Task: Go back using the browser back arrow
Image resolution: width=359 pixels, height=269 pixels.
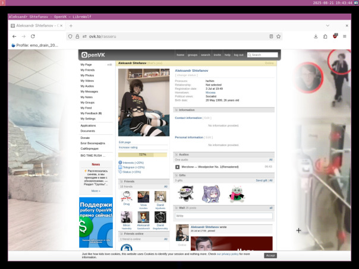Action: pyautogui.click(x=14, y=36)
